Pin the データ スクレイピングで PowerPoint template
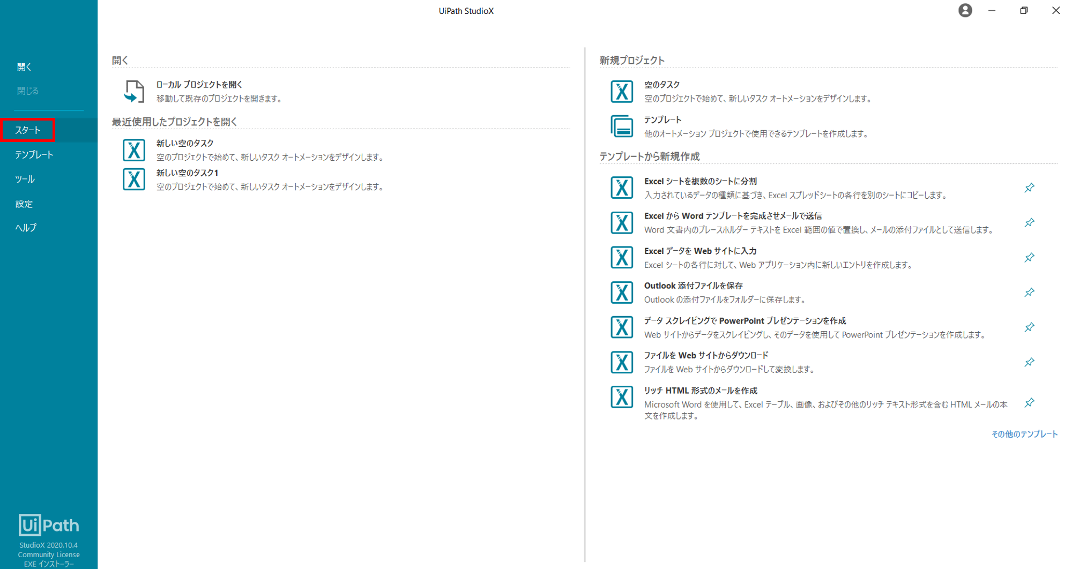1072x569 pixels. pyautogui.click(x=1029, y=327)
